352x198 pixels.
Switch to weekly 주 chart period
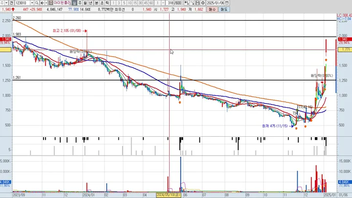tap(80, 3)
